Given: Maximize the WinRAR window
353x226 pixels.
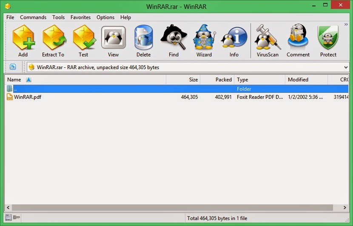Looking at the screenshot, I should 325,5.
